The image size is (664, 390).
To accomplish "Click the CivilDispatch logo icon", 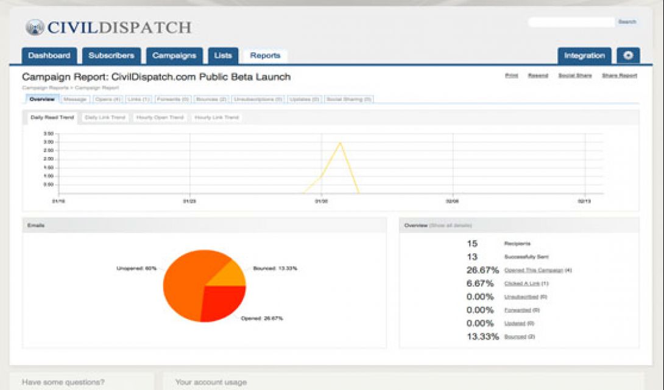I will (35, 27).
